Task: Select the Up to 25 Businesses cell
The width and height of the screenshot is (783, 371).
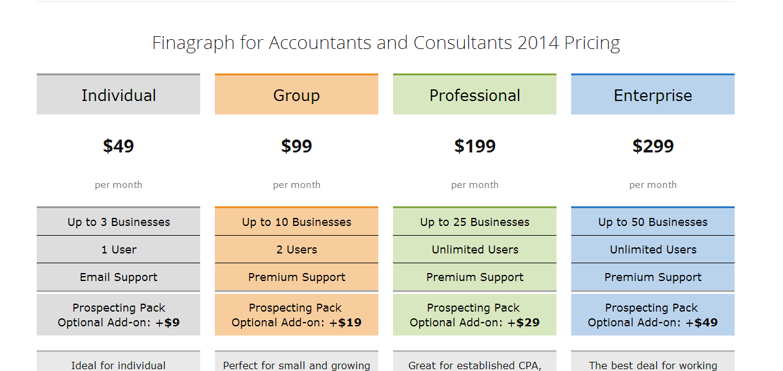Action: [x=474, y=222]
